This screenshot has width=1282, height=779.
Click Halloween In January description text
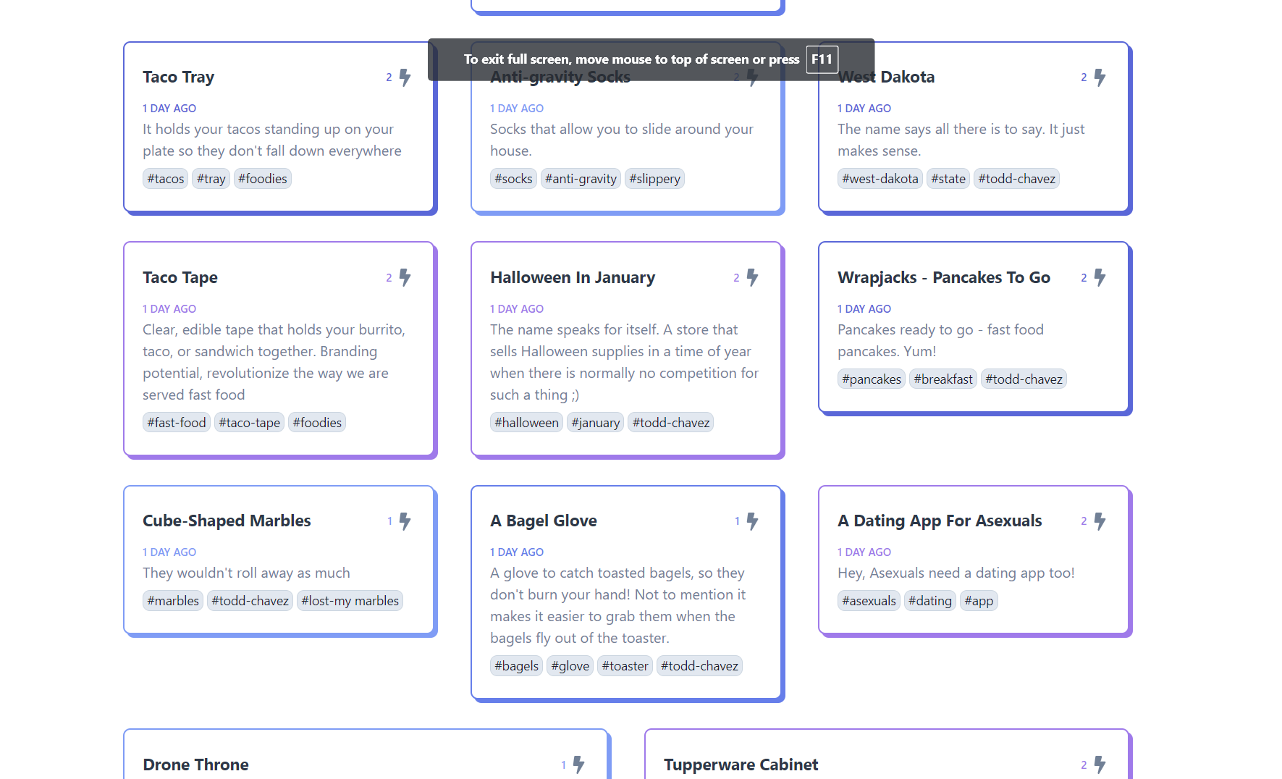(625, 362)
